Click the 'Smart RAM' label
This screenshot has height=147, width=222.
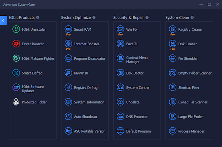tap(83, 30)
